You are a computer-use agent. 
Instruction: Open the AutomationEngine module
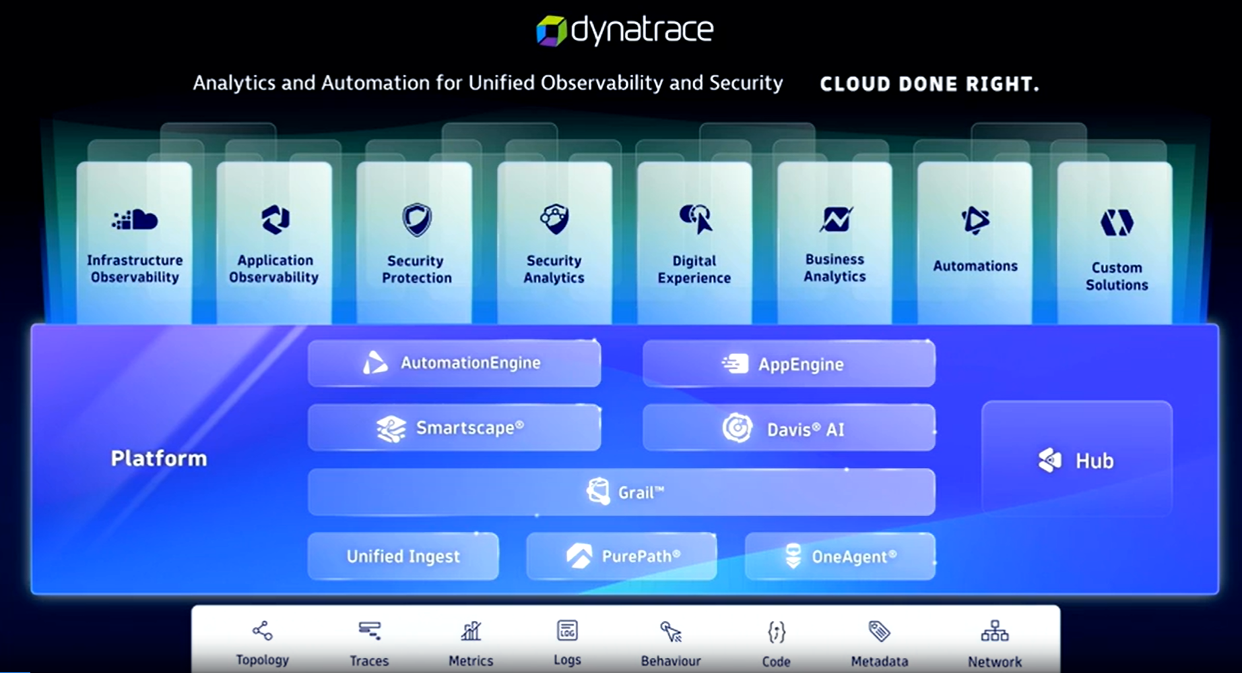click(454, 363)
